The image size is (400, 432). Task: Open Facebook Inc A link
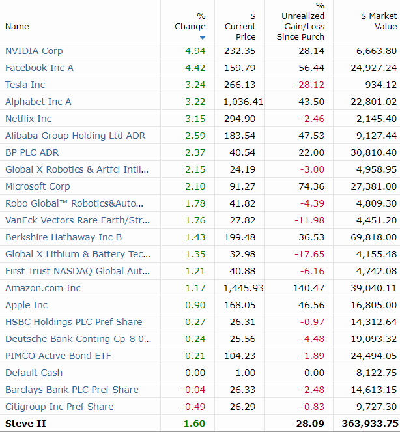click(39, 68)
